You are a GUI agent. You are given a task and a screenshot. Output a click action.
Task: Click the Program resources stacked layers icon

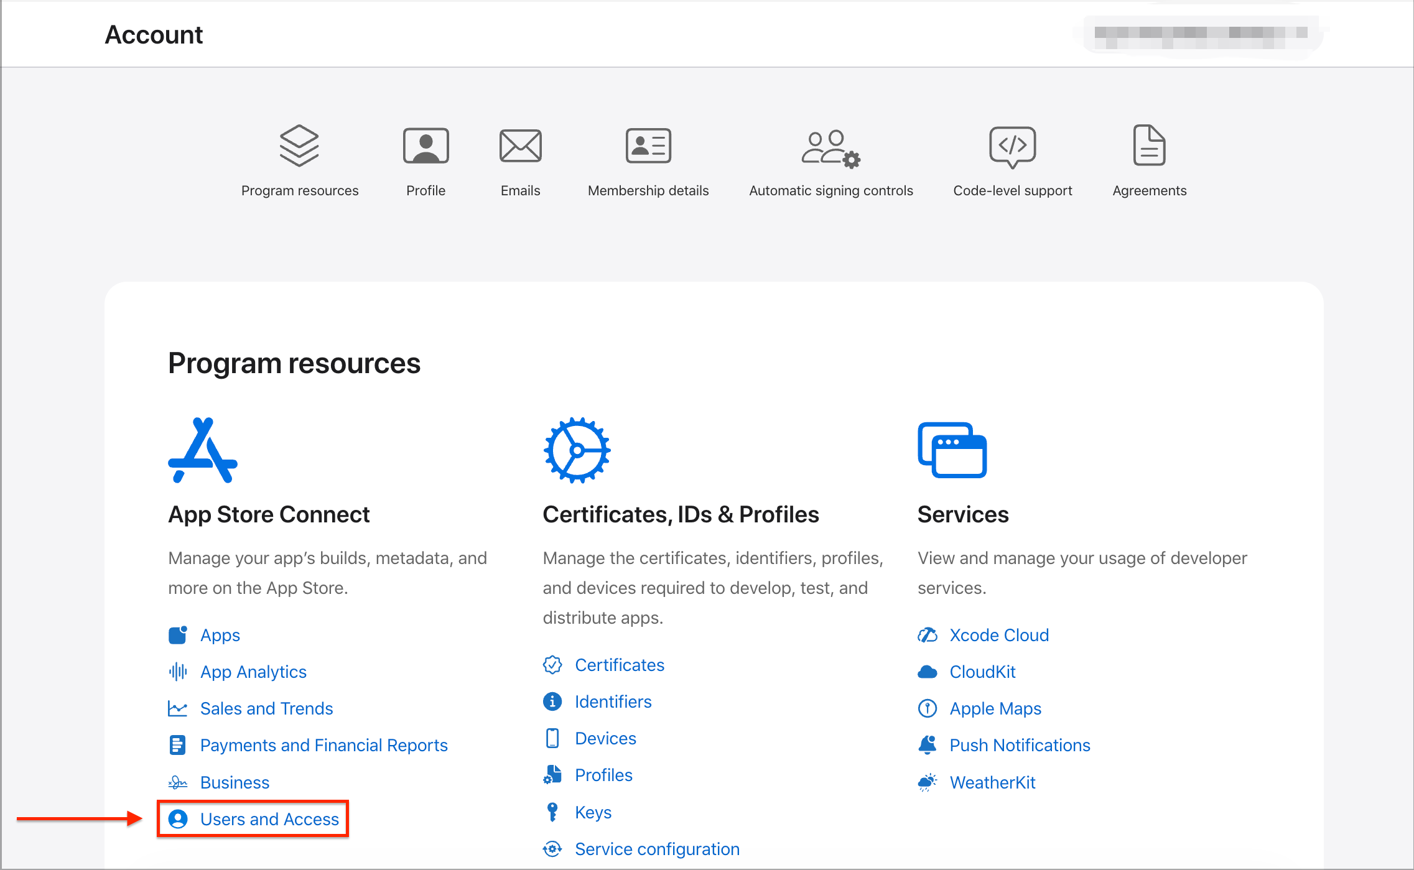299,146
